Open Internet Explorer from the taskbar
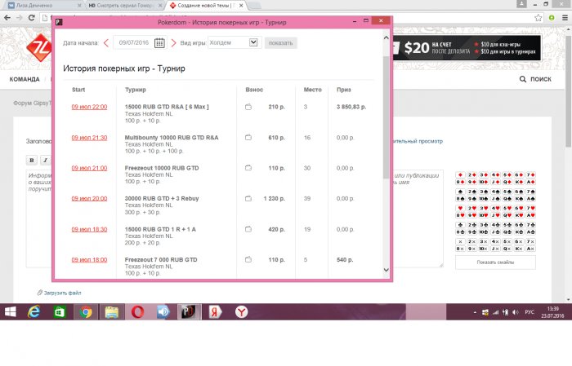Screen dimensions: 572x366 point(34,311)
